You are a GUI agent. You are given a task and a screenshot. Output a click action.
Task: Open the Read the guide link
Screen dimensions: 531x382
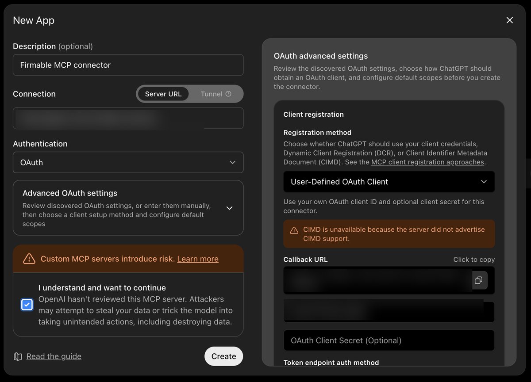[54, 356]
